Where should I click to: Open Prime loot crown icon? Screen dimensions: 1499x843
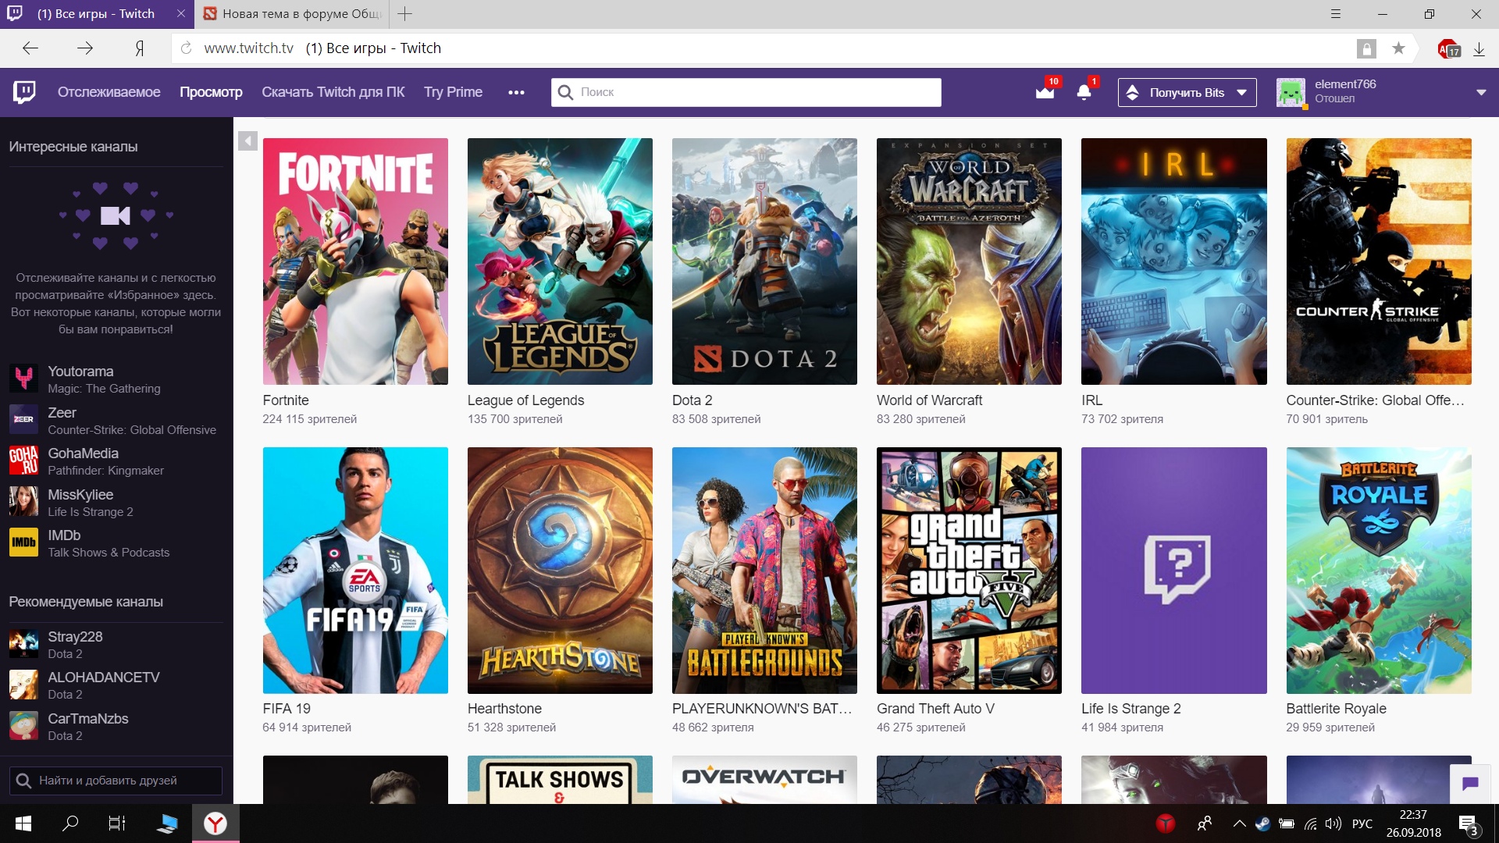coord(1045,92)
